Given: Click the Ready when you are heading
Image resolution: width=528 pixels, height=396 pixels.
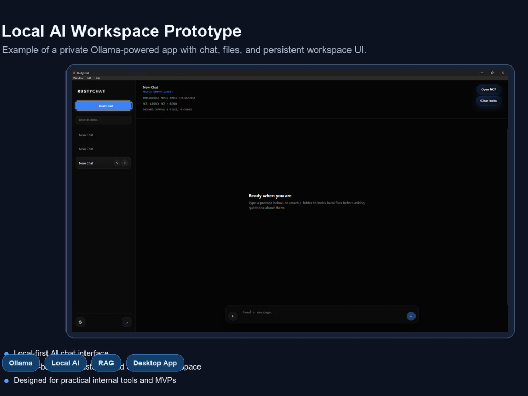Looking at the screenshot, I should tap(270, 196).
